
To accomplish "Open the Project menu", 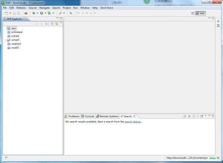I will (66, 8).
